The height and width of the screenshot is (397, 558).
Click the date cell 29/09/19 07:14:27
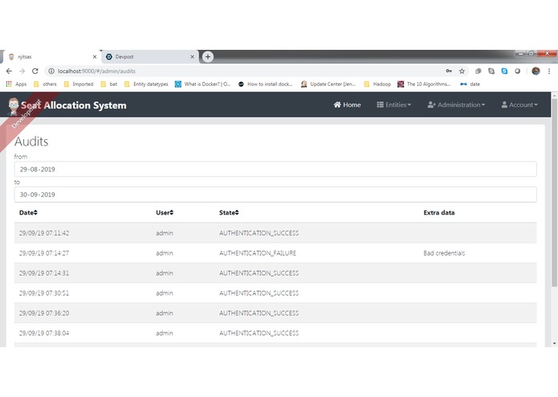[44, 253]
